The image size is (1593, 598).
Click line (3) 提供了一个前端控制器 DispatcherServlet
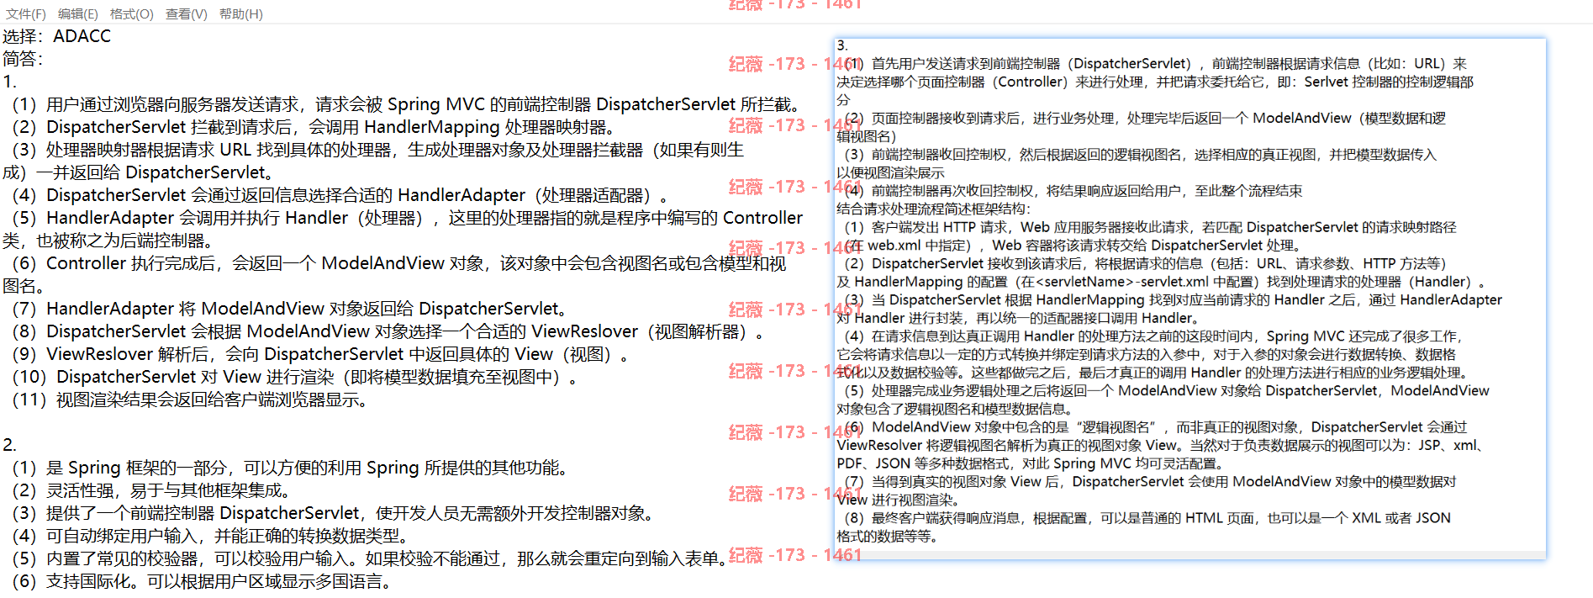point(333,513)
